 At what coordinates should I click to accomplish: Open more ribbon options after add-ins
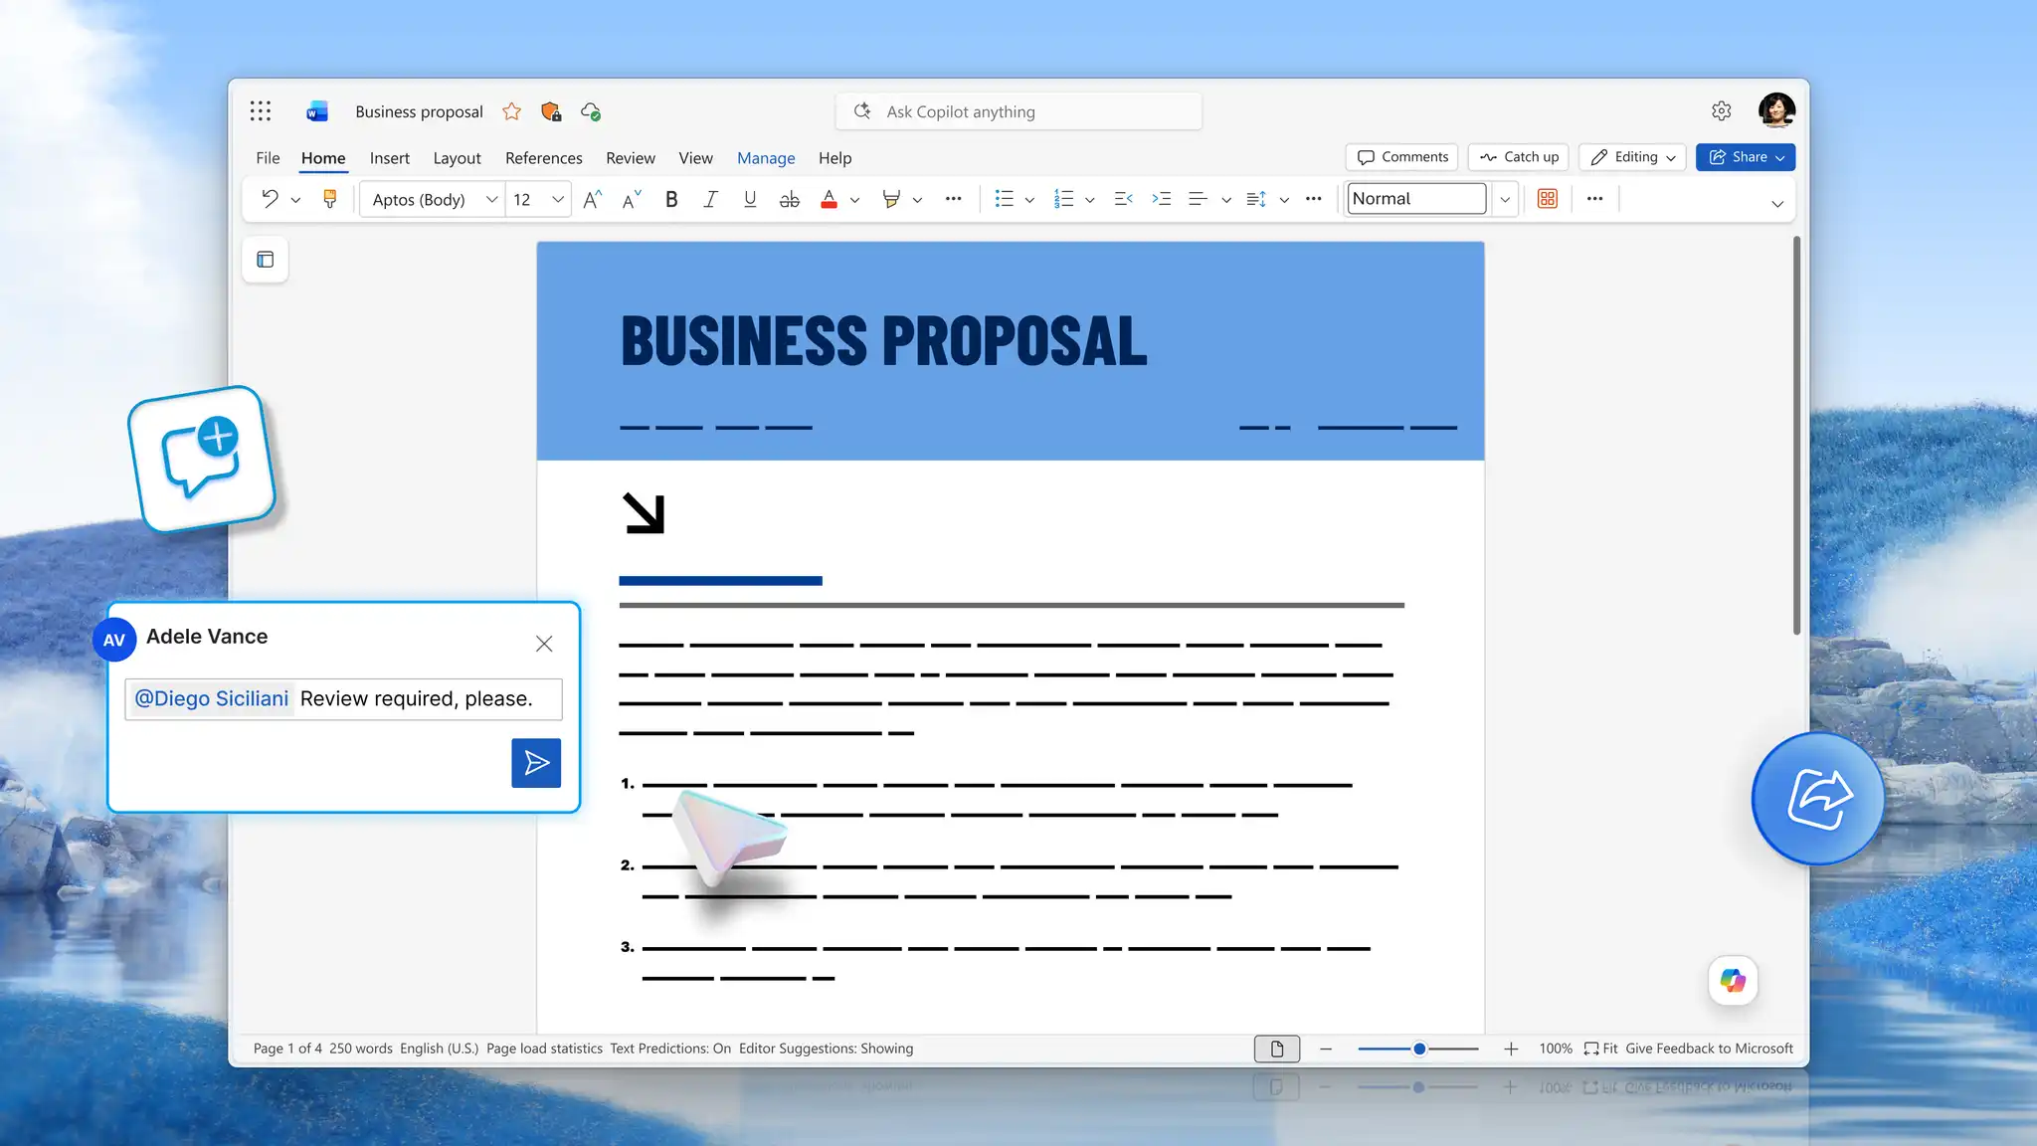(1595, 199)
